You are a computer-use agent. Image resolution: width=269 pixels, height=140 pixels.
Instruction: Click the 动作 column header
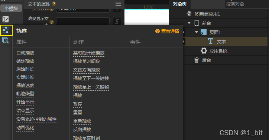pos(78,42)
